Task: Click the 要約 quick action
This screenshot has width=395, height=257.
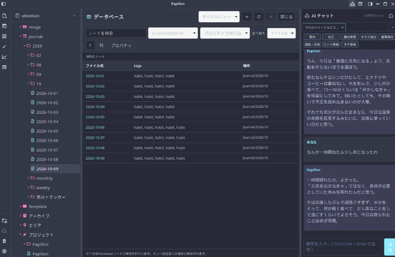Action: click(312, 37)
